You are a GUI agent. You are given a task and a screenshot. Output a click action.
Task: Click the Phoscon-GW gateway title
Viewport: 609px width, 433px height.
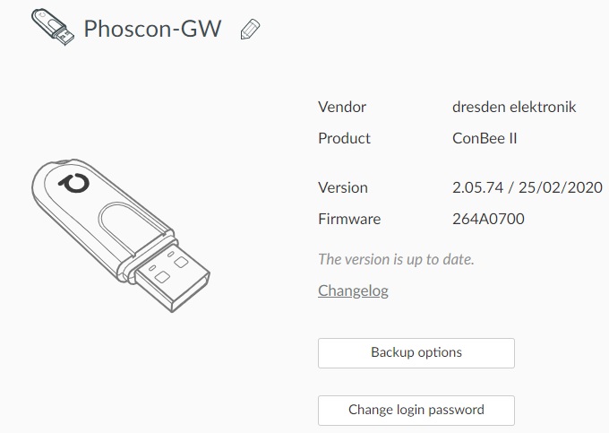coord(152,29)
